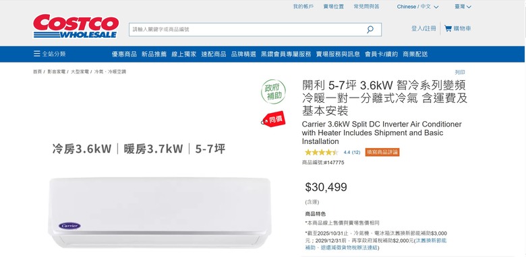Click the Carrier air conditioner product image
The width and height of the screenshot is (526, 257).
[160, 212]
